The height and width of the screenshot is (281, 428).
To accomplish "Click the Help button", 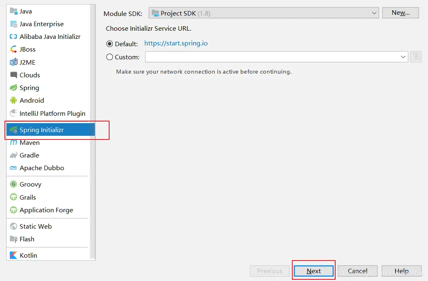I will point(401,271).
